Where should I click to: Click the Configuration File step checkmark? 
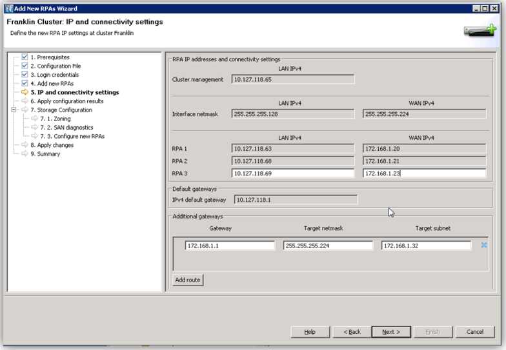[25, 66]
